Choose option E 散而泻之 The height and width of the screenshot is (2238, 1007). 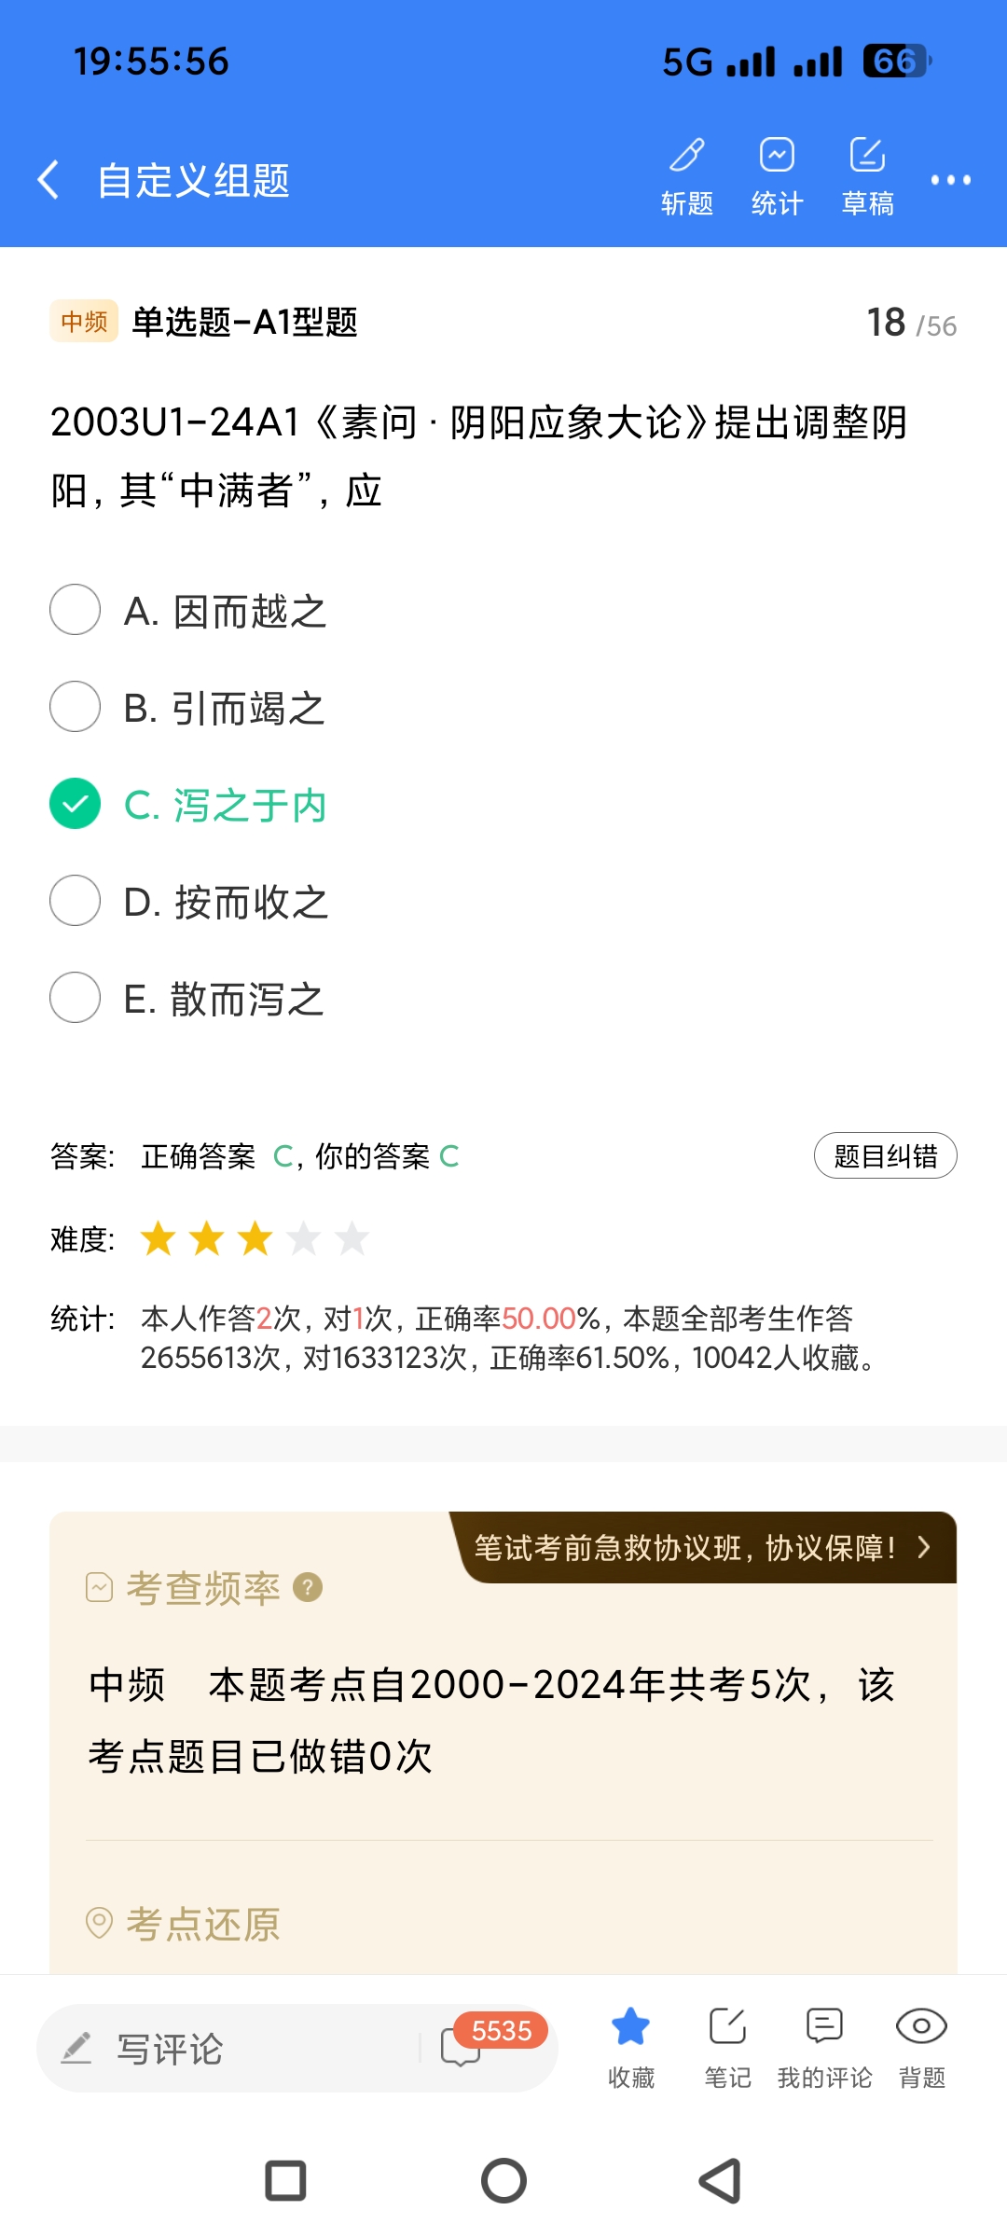click(x=76, y=998)
